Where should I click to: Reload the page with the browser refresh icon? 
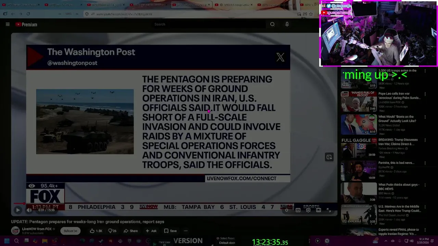click(x=28, y=14)
